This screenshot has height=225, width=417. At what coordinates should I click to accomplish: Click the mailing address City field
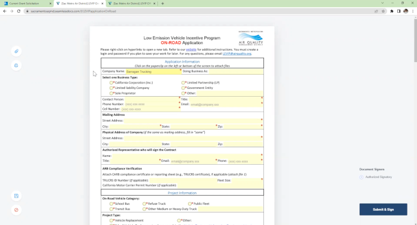click(135, 127)
